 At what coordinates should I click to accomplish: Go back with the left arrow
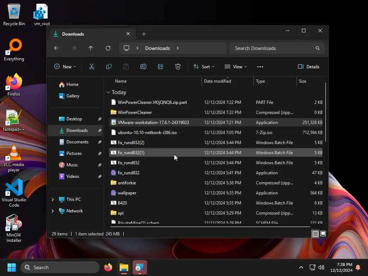pos(56,48)
